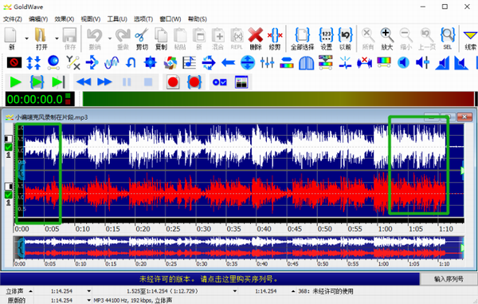Click the New file icon
478x304 pixels.
point(11,35)
